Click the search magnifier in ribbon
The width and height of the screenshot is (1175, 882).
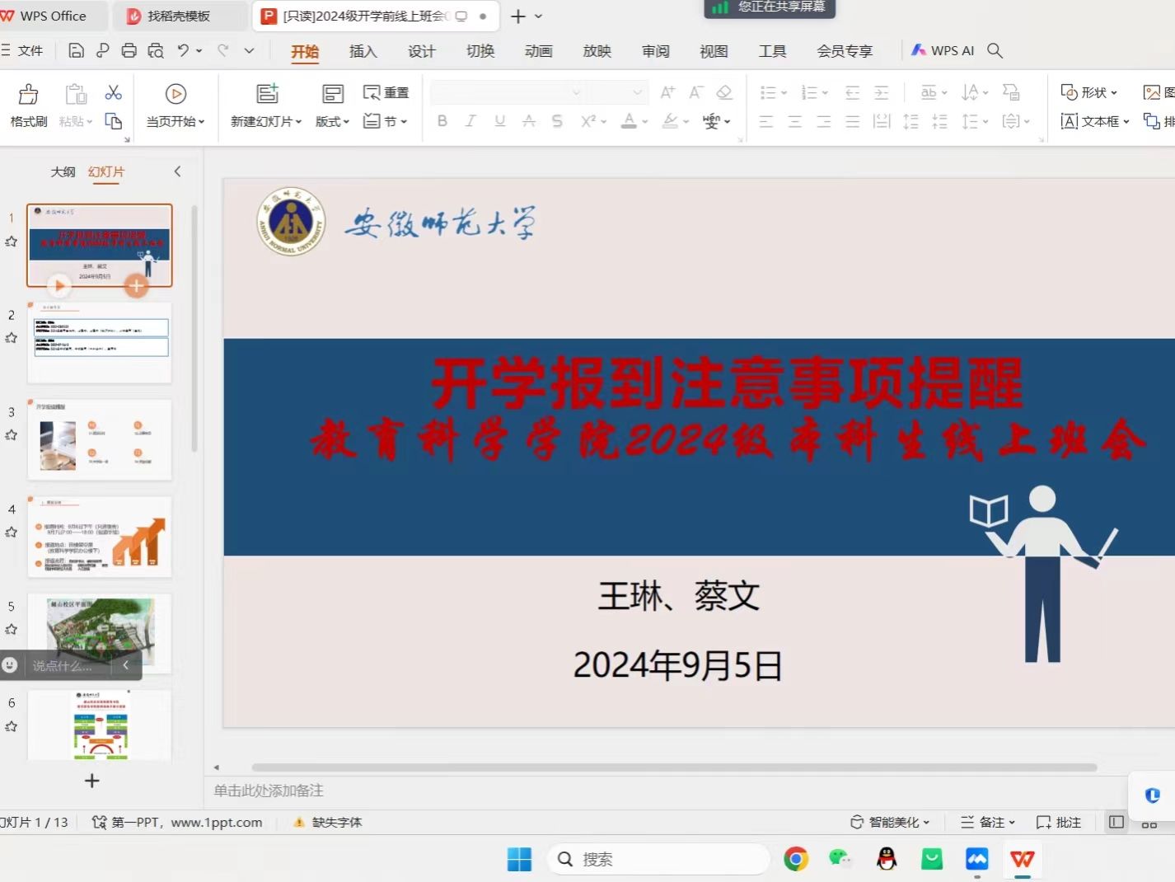click(x=995, y=51)
